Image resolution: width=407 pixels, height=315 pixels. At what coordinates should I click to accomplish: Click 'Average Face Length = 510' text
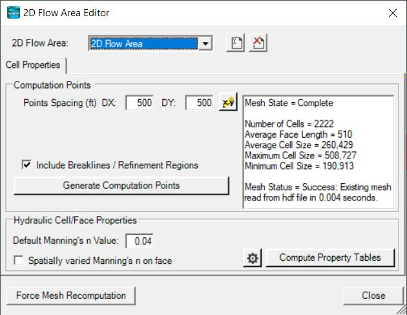click(298, 135)
